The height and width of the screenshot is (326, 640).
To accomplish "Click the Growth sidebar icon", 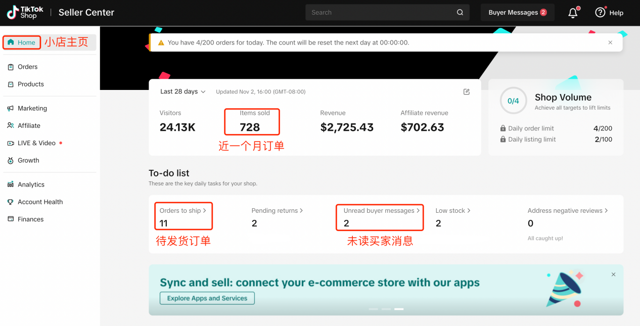I will click(x=11, y=161).
